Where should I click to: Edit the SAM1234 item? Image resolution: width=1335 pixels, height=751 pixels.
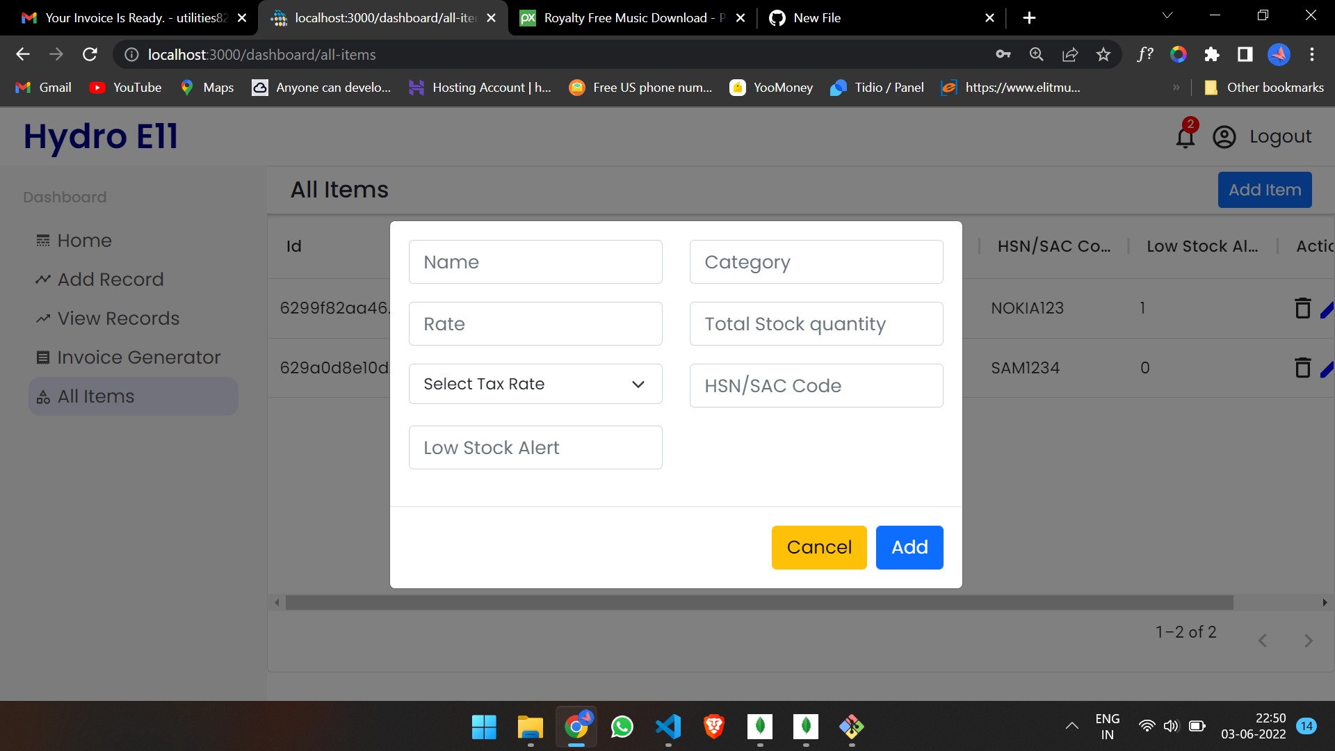pyautogui.click(x=1327, y=367)
